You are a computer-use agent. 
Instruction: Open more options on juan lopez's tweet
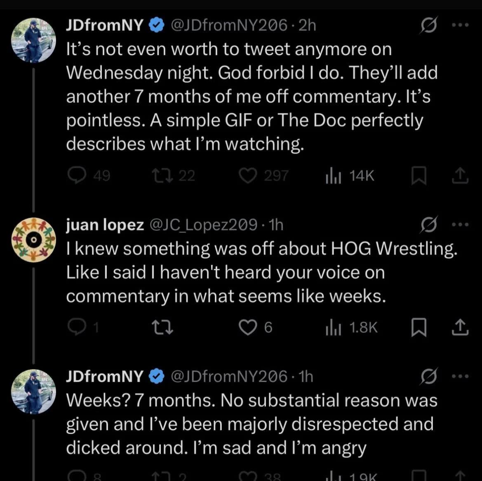pos(460,225)
